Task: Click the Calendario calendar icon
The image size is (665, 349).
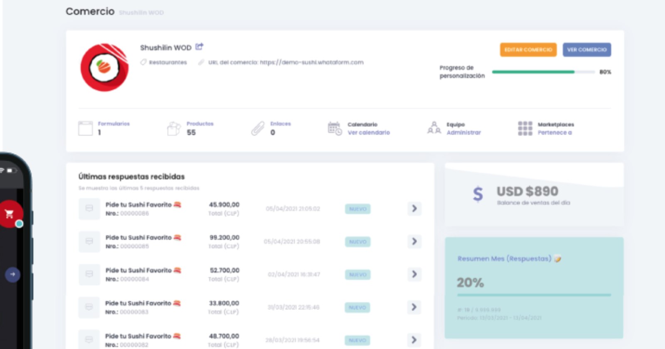Action: click(x=335, y=128)
